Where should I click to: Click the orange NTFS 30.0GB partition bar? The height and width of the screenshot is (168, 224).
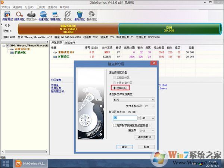click(68, 29)
